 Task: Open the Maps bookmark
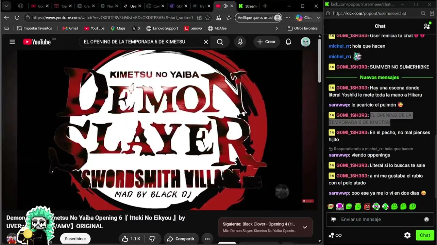118,28
